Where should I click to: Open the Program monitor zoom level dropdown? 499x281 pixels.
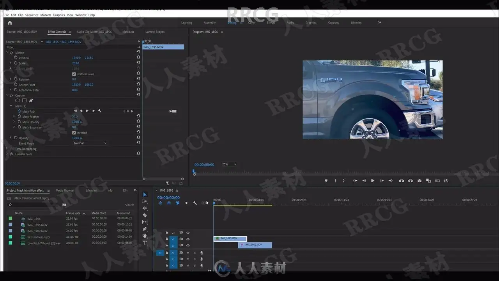click(x=229, y=164)
